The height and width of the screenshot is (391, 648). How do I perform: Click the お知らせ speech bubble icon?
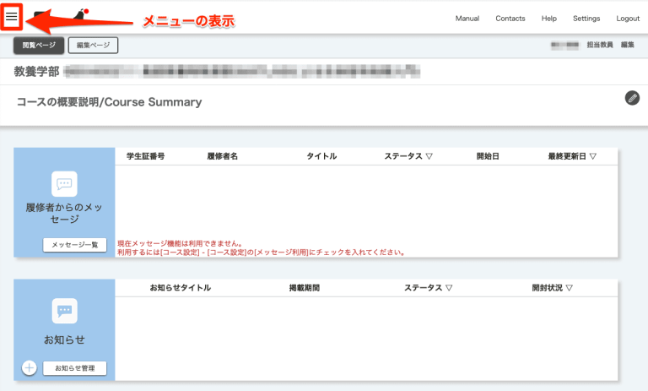[x=64, y=311]
